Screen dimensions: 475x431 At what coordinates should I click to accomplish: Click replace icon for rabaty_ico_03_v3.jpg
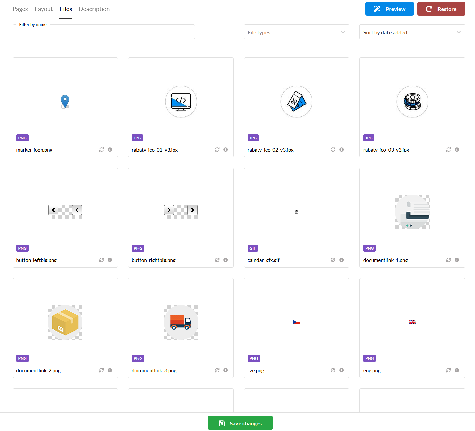[449, 150]
